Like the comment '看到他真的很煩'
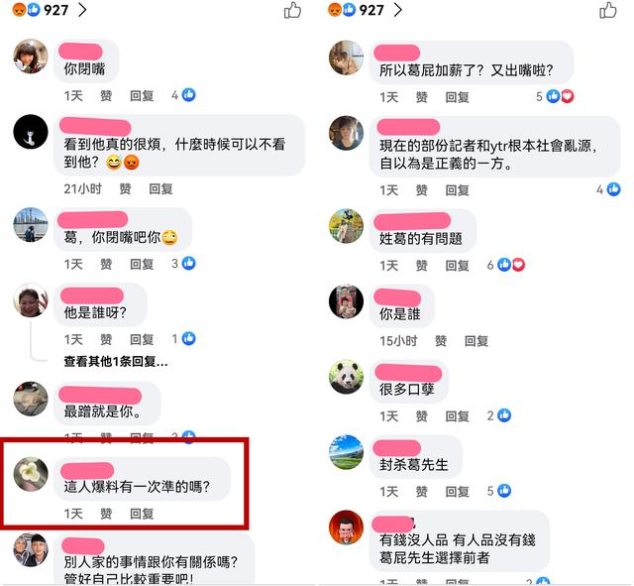The width and height of the screenshot is (634, 586). tap(125, 188)
